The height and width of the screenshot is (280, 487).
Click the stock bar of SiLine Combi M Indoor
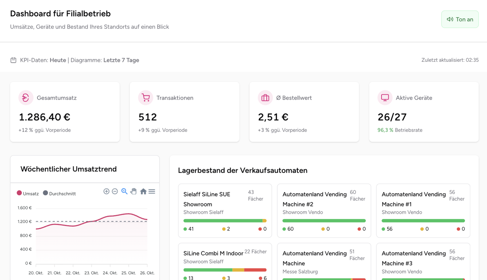pos(225,270)
